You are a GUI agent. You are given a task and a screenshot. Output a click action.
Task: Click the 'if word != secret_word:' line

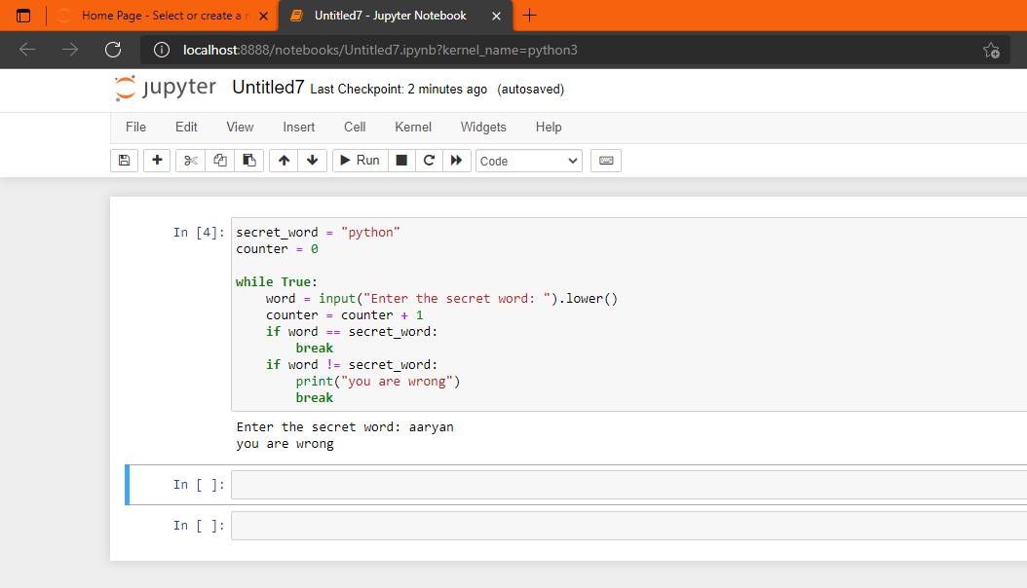point(352,365)
